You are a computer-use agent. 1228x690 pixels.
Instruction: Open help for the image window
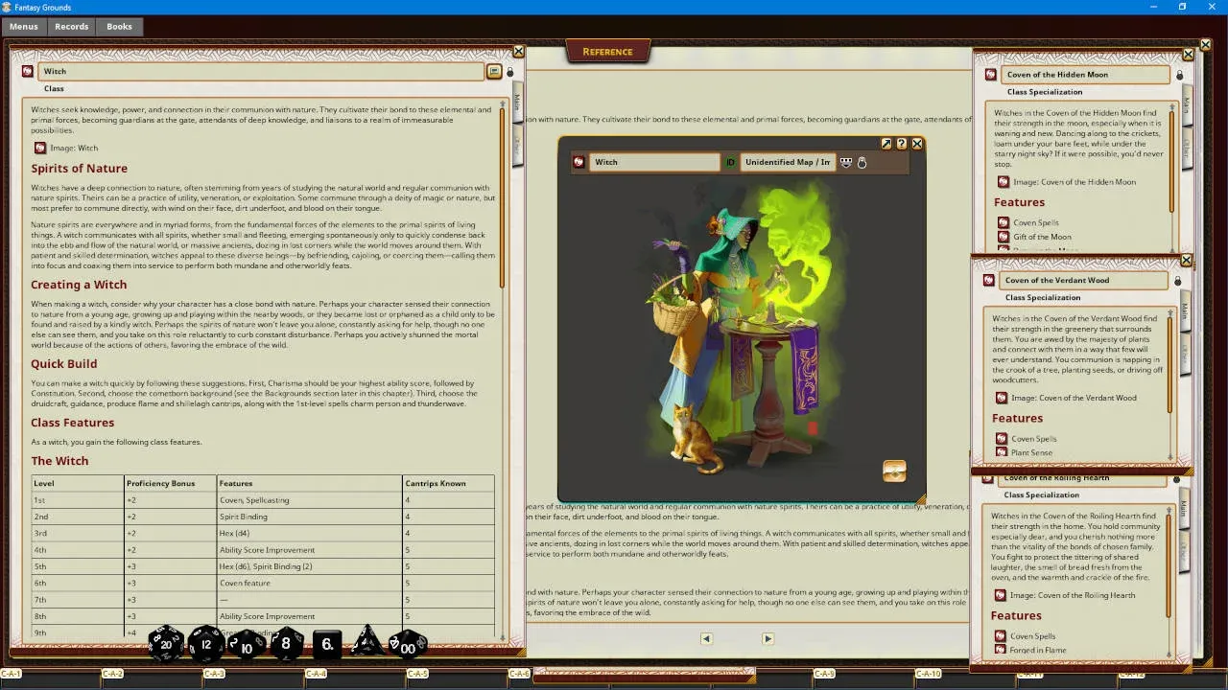(901, 144)
